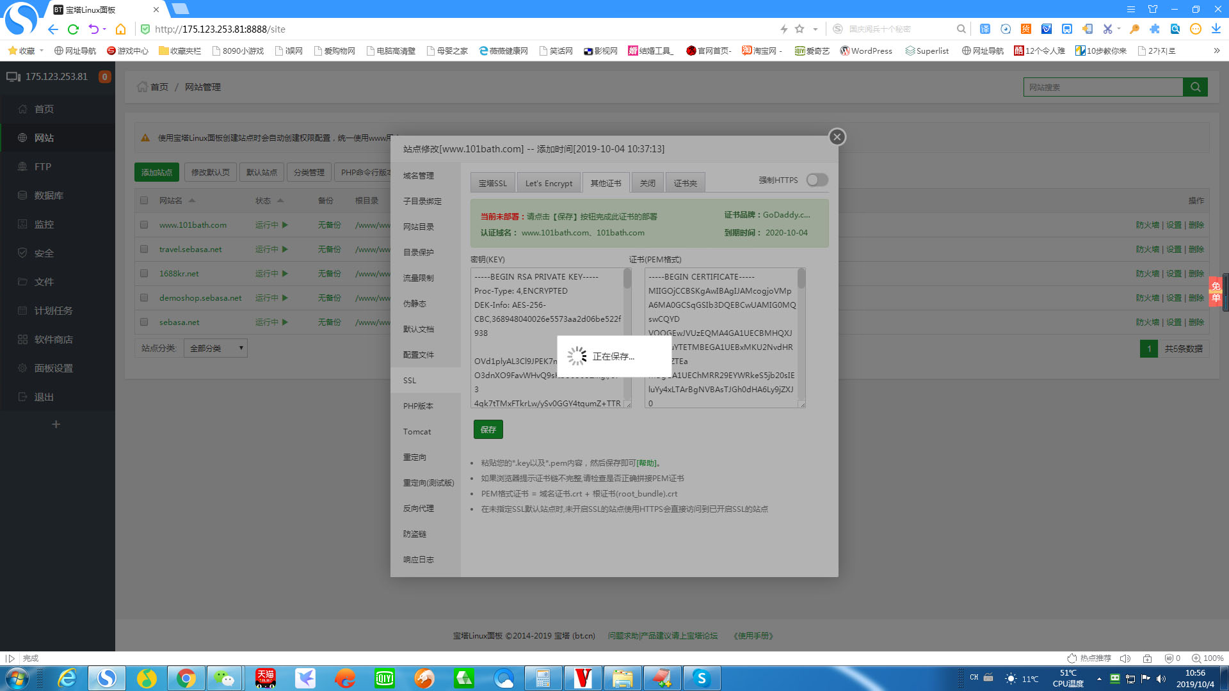
Task: Sort sites by 状态 arrow
Action: point(280,200)
